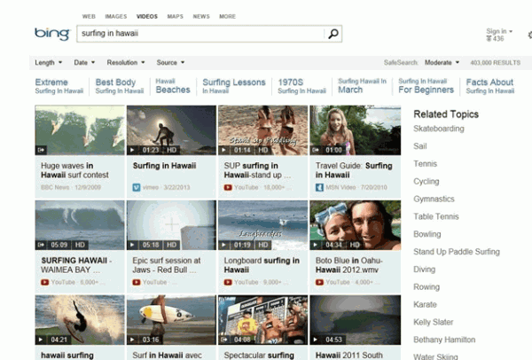Image resolution: width=532 pixels, height=360 pixels.
Task: Click Facts About Surfing In Hawaii suggestion
Action: coord(490,86)
